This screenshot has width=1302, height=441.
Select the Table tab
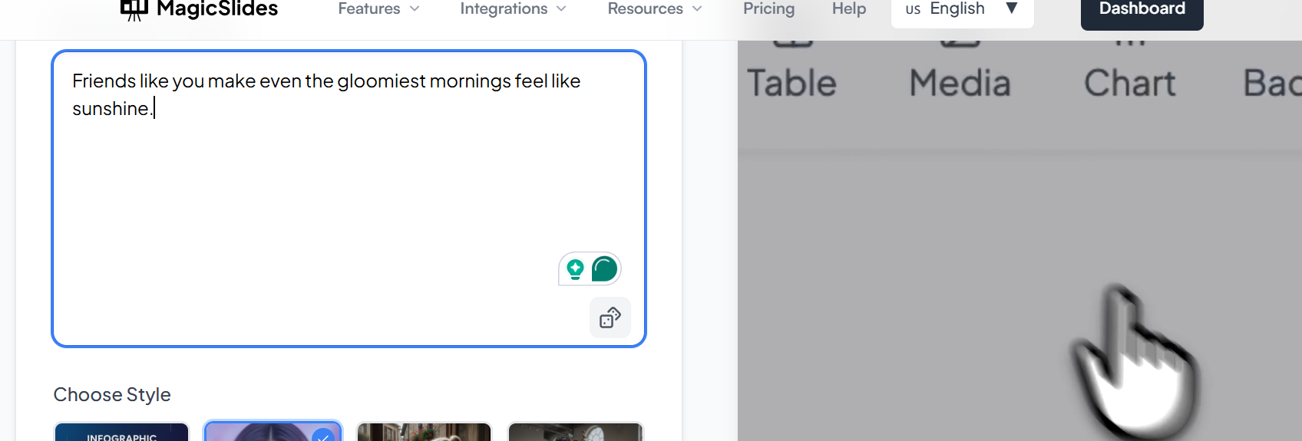point(791,81)
